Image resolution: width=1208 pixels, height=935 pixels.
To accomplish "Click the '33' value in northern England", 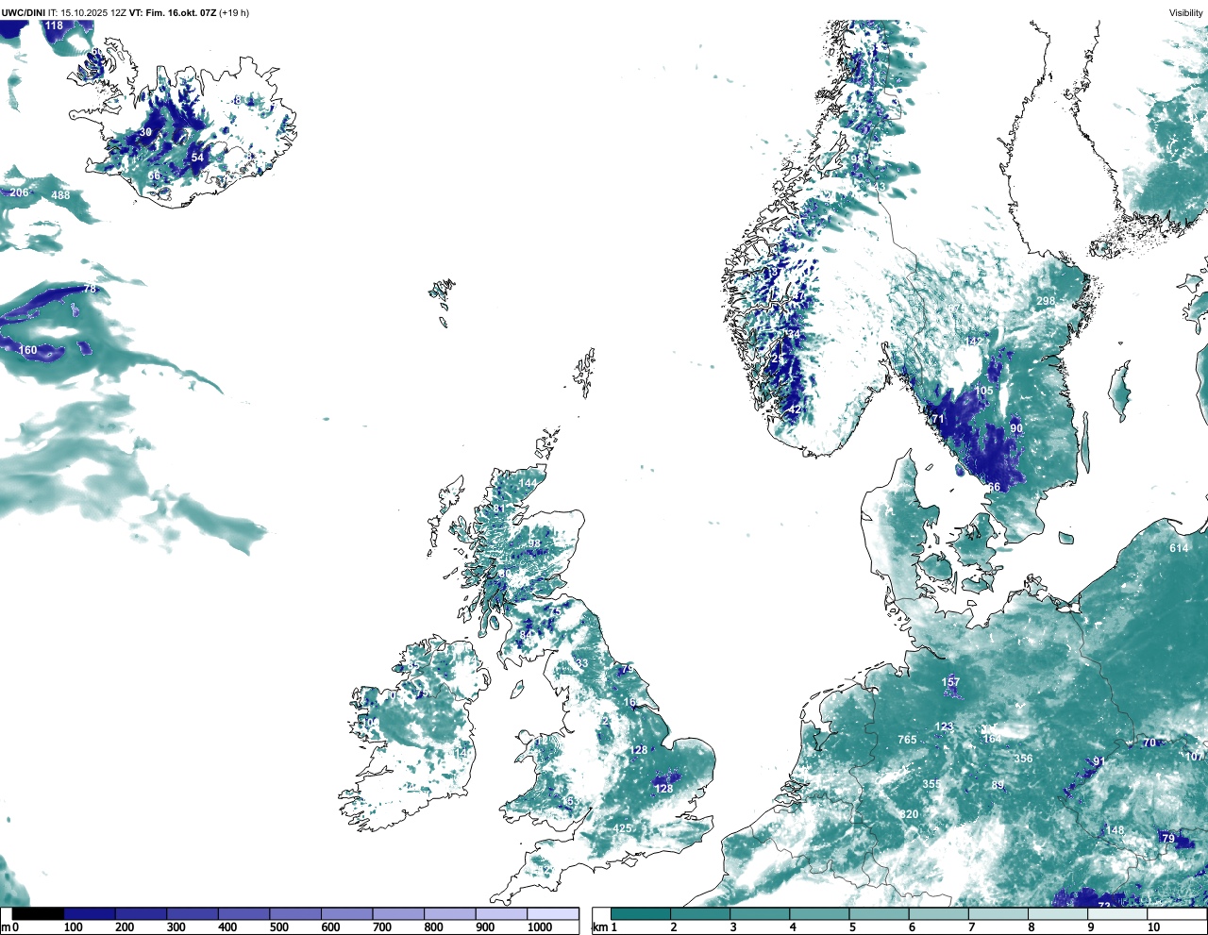I will point(581,663).
